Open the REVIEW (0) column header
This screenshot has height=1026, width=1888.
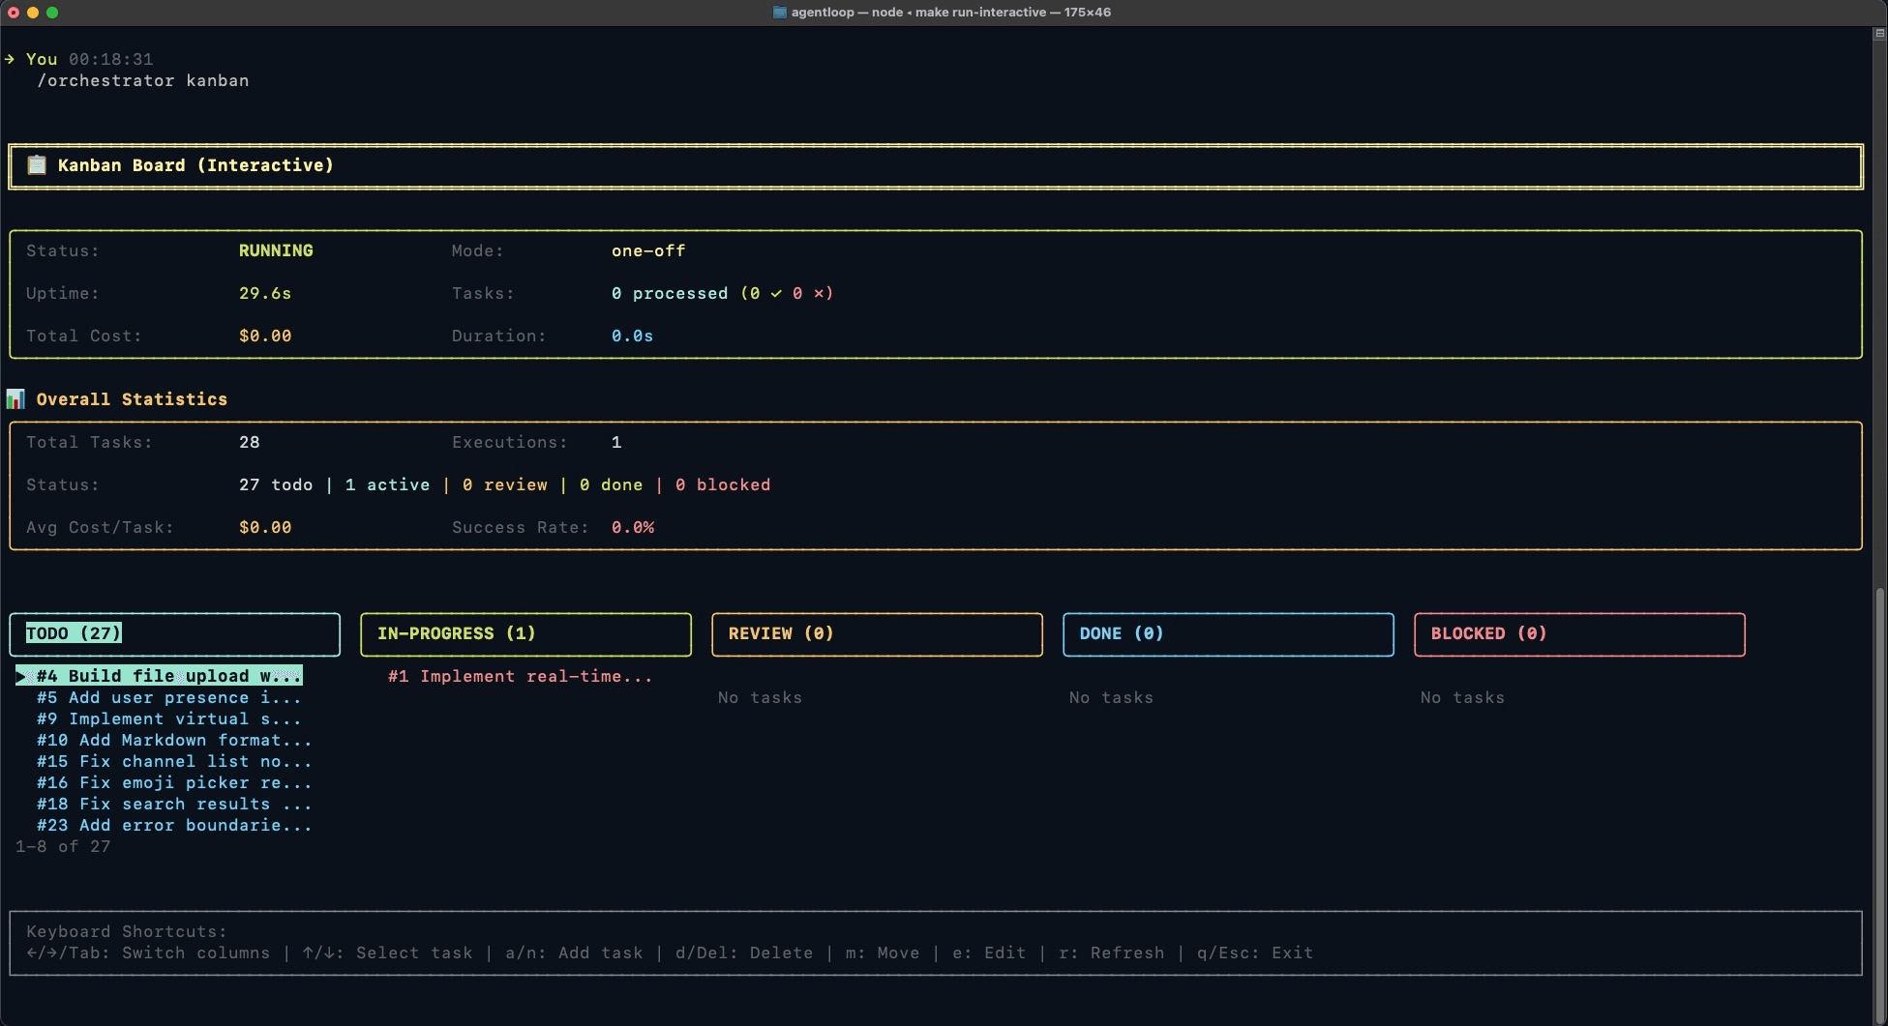(x=780, y=633)
